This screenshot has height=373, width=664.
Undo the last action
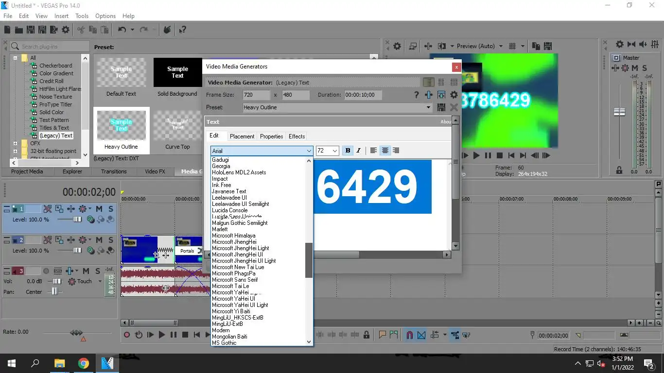122,30
